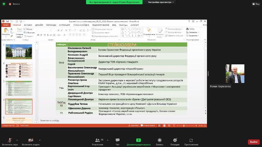
Task: Leave meeting with Выйти button
Action: (253, 142)
